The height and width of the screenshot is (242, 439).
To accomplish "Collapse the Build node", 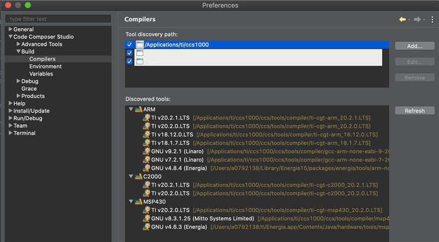I will click(19, 51).
